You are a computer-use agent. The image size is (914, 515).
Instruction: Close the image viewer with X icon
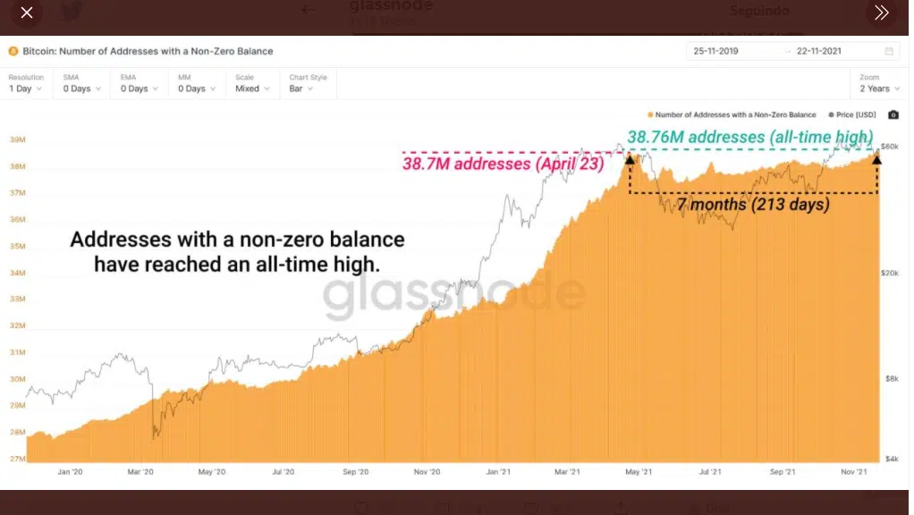click(26, 13)
